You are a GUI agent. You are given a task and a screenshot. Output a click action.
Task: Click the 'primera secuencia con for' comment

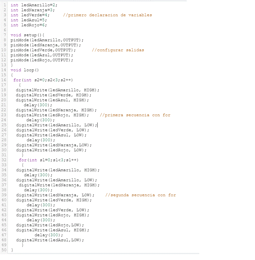135,115
